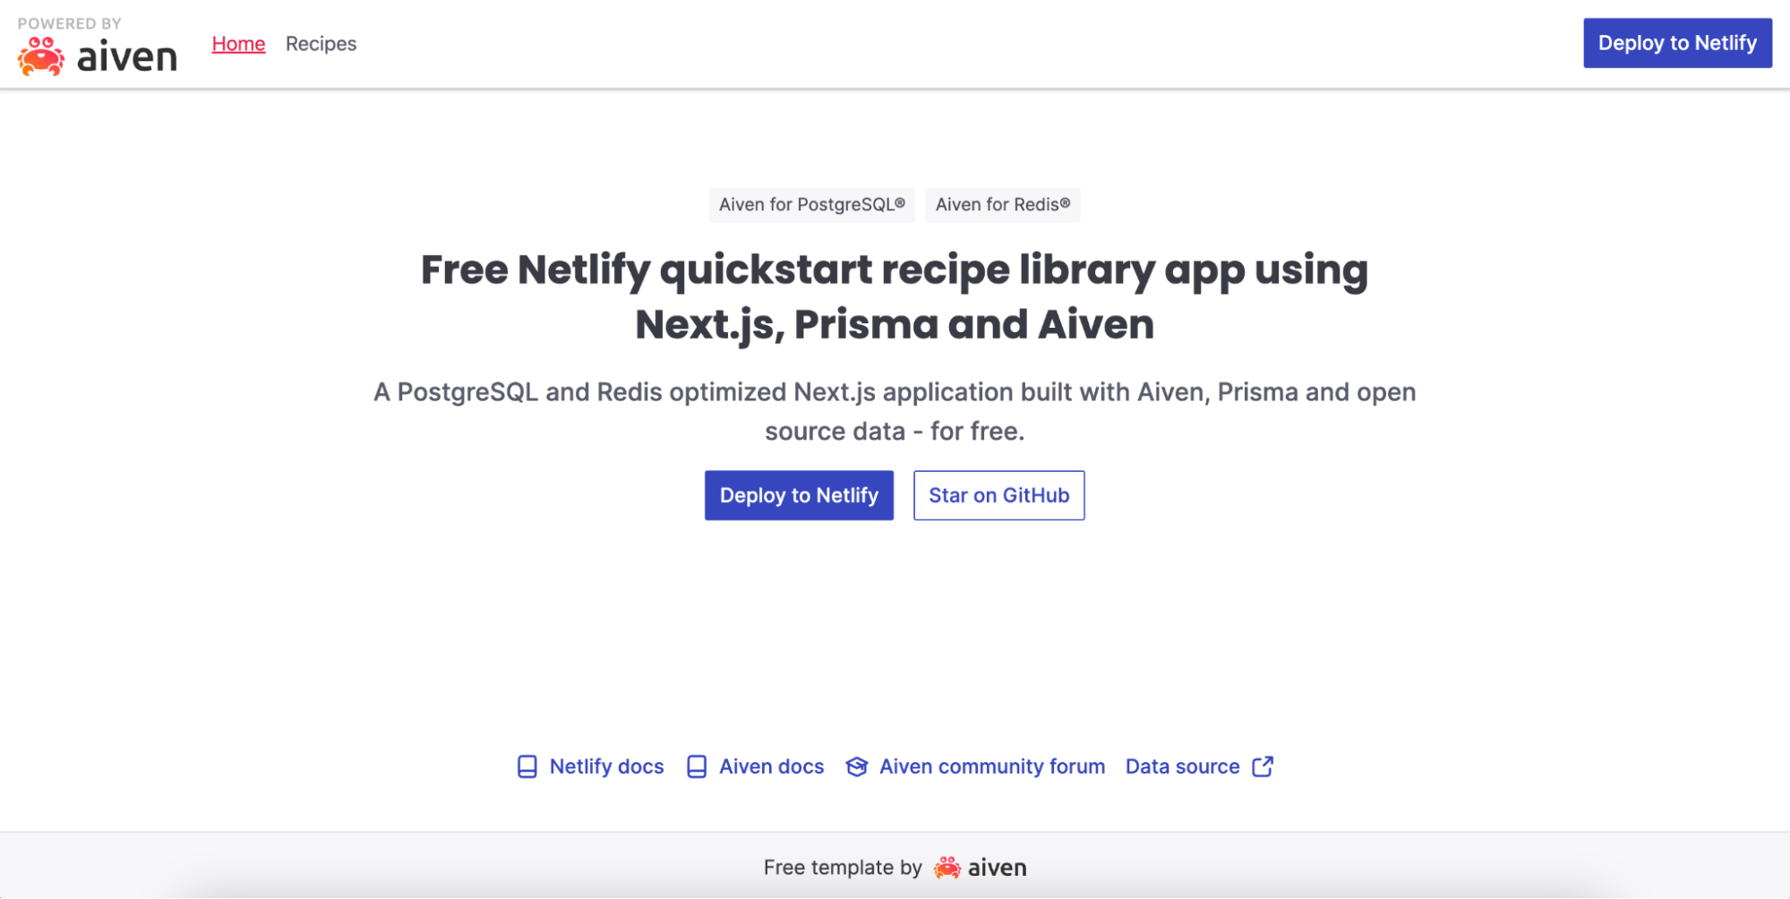The image size is (1790, 899).
Task: Select the Aiven for Redis tag
Action: 1003,205
